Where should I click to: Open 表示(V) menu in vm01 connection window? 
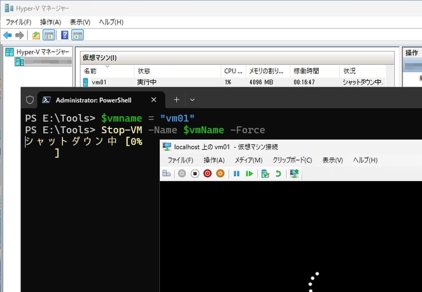[333, 160]
